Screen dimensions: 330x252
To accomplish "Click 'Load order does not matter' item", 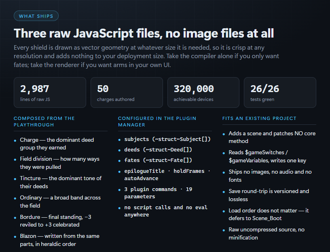I will 269,214.
